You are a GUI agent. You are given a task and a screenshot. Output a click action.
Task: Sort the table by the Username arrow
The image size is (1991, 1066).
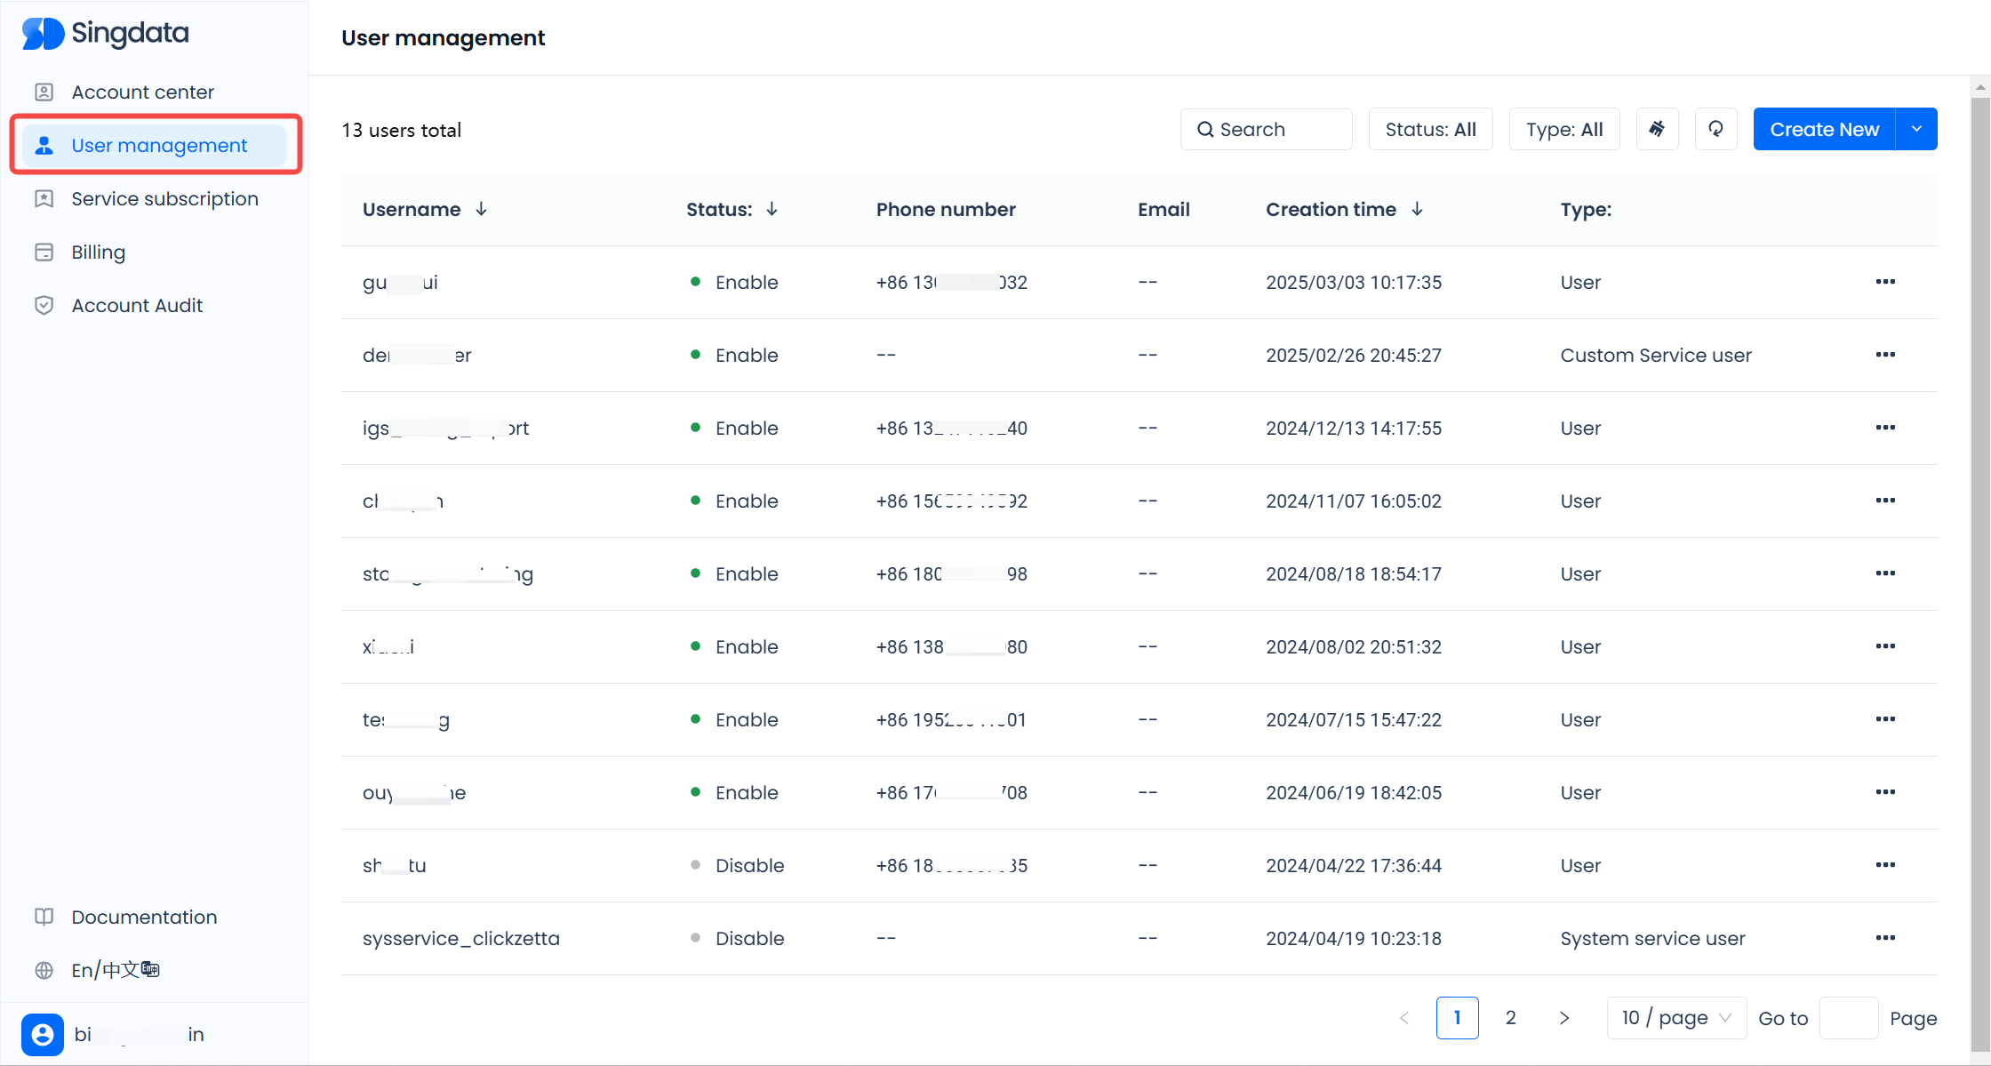tap(481, 209)
